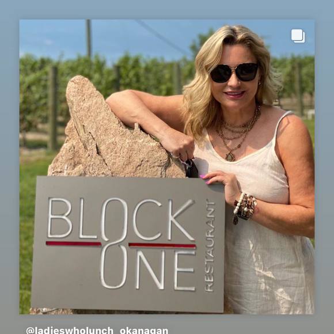The width and height of the screenshot is (334, 334).
Task: Click the right red line under BLOCK
Action: [x=162, y=245]
